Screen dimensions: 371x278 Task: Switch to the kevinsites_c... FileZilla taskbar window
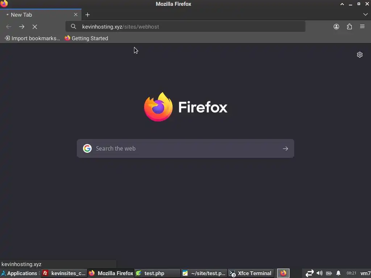(x=64, y=273)
